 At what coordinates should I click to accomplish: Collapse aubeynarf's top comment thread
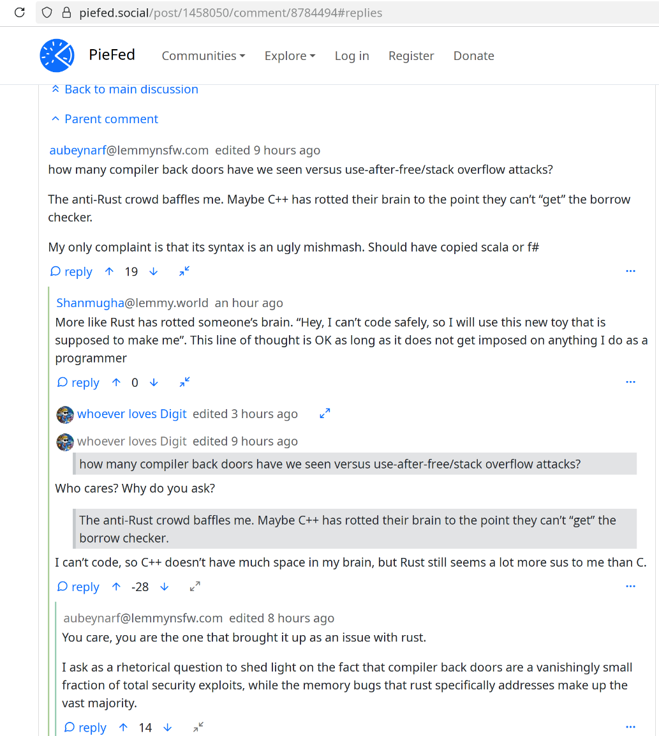tap(184, 271)
